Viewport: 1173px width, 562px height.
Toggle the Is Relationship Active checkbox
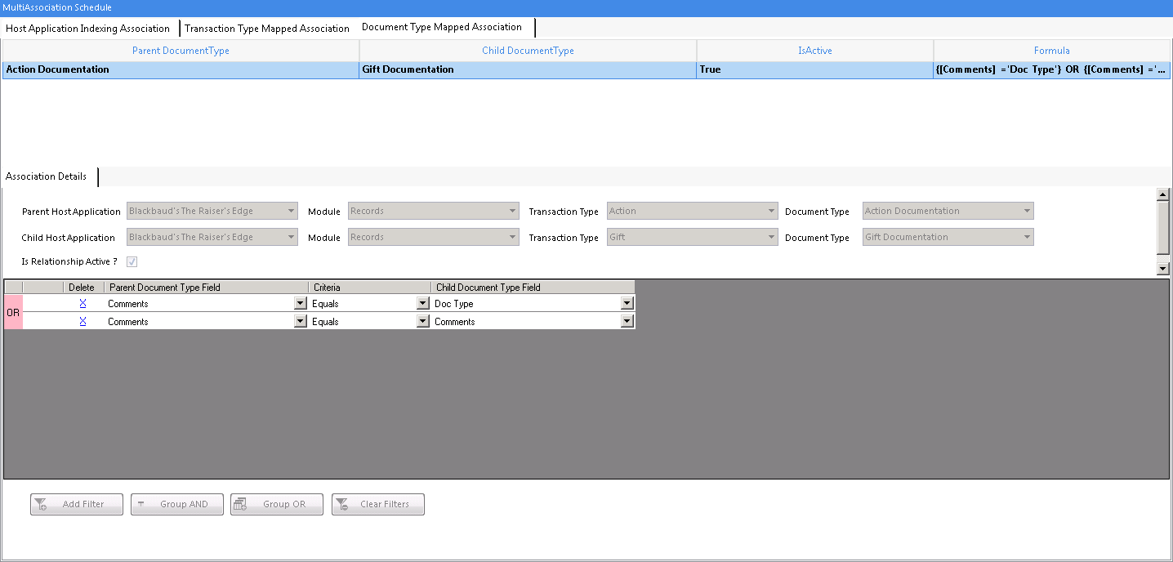[x=132, y=262]
